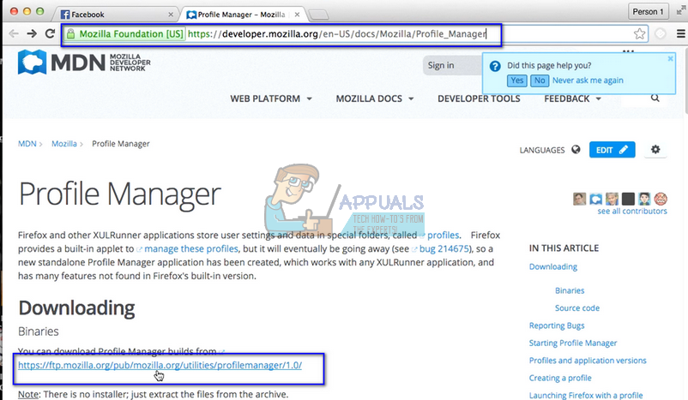Open 'manage these profiles' link

191,249
